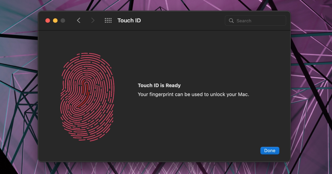Screen dimensions: 332x174
Task: Go back using the left chevron
Action: click(x=79, y=20)
